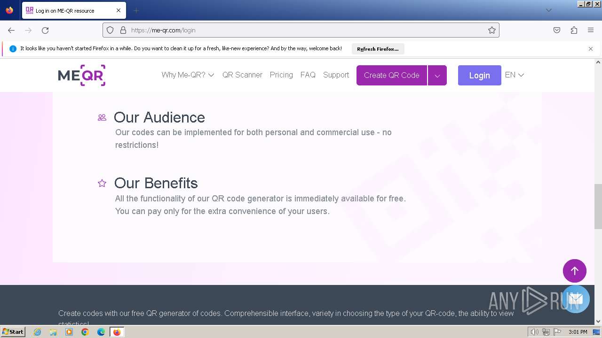Open the QR Scanner page

coord(242,75)
